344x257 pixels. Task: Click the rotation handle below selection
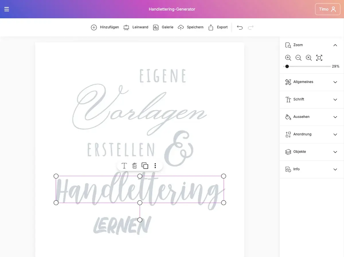pos(140,220)
